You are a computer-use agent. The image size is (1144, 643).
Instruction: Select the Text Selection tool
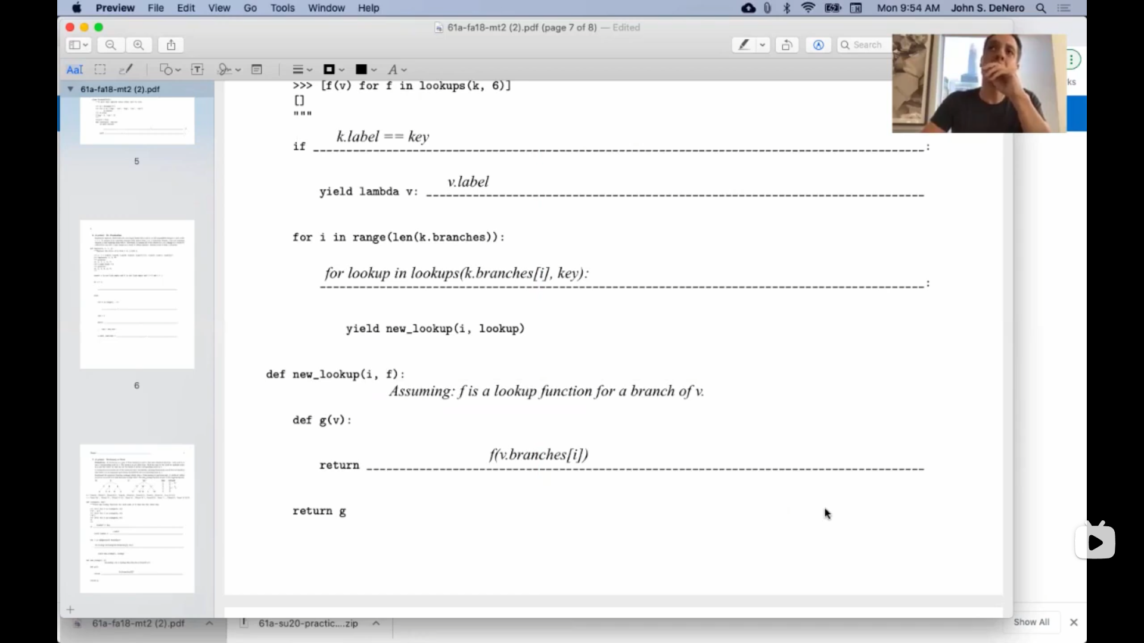tap(74, 70)
